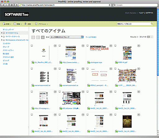This screenshot has height=138, width=159.
Task: Open アクティビティ in the sidebar
Action: point(8,50)
